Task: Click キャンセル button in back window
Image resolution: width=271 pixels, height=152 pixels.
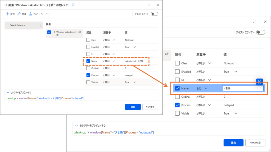Action: click(150, 107)
